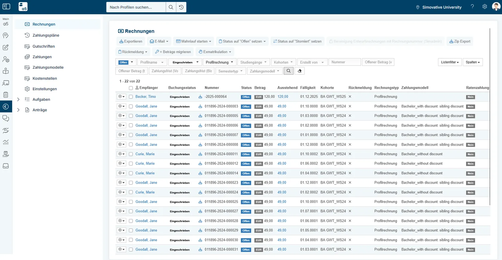Download invoice 011896-2024-000011
Viewport: 502px width, 260px height.
(200, 154)
